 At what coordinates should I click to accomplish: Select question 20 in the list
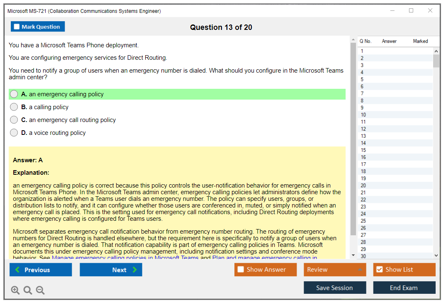395,185
